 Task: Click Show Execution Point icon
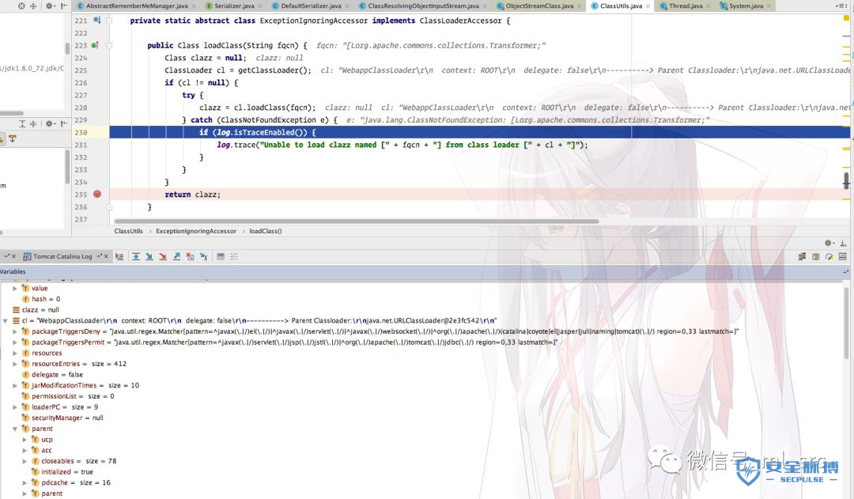click(119, 256)
